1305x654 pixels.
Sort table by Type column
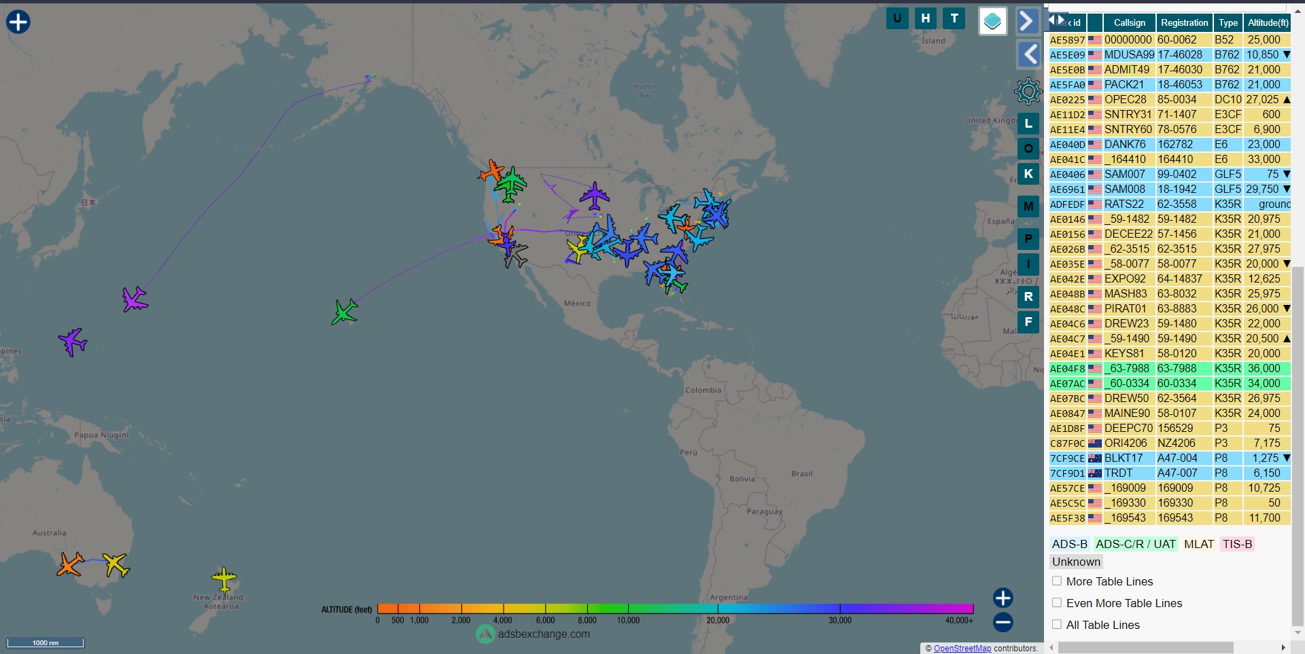click(x=1228, y=22)
